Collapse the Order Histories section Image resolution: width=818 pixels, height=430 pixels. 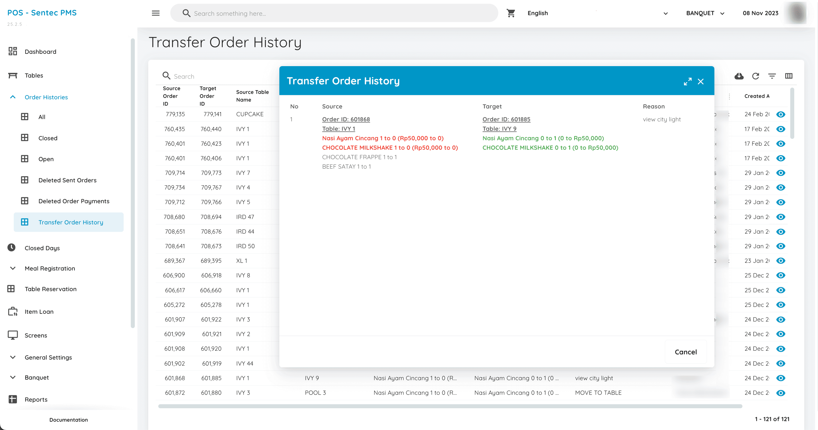[x=13, y=97]
